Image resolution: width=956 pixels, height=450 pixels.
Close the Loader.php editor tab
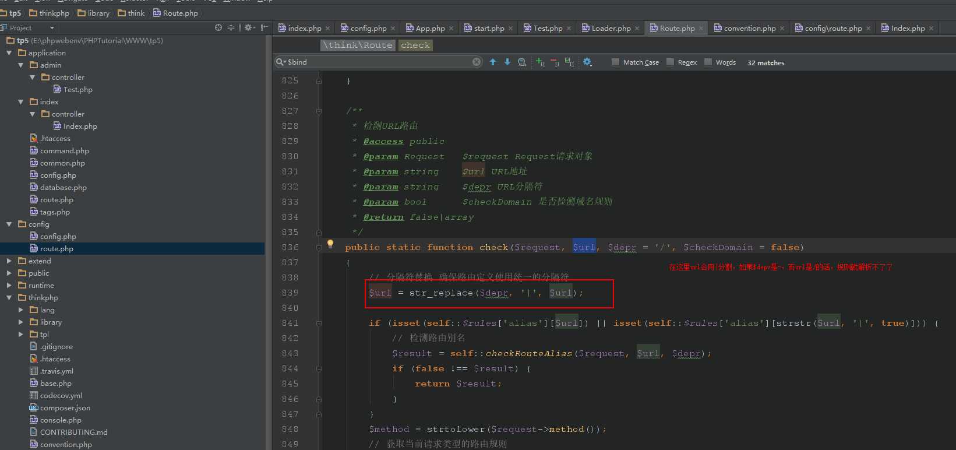coord(637,28)
